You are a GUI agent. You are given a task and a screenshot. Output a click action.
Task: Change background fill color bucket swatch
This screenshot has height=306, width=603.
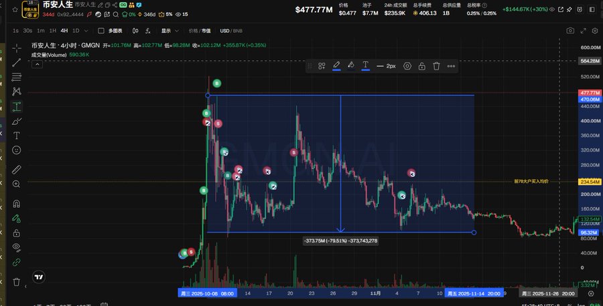click(350, 66)
